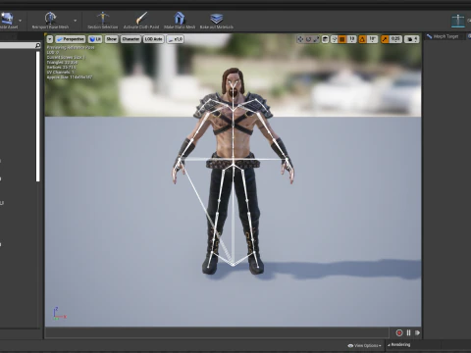Toggle rotation snapping triangle icon
This screenshot has height=353, width=471.
362,39
